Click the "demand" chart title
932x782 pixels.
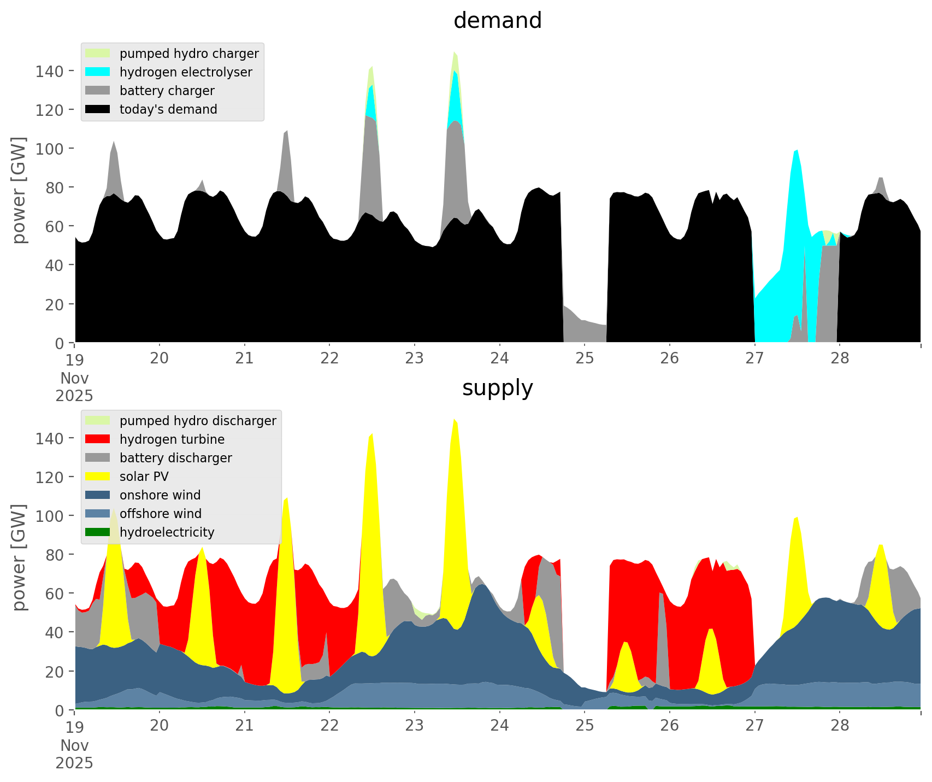(497, 21)
